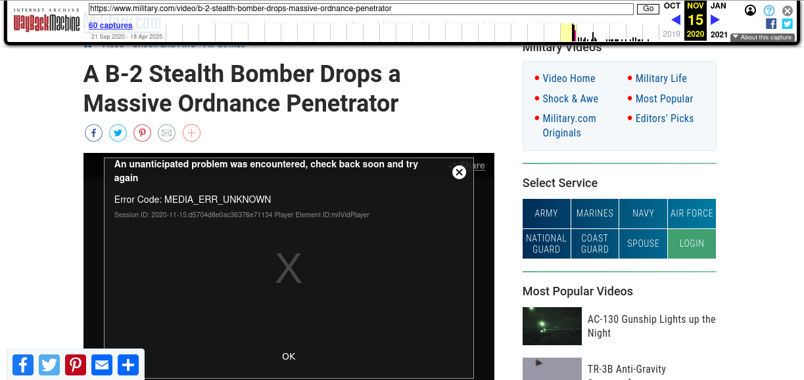This screenshot has width=804, height=380.
Task: Click year 2019 in Wayback toolbar
Action: click(x=672, y=34)
